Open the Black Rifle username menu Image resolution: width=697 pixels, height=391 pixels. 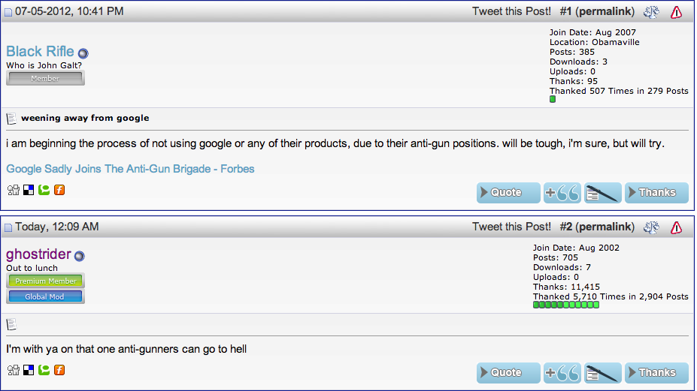[40, 51]
